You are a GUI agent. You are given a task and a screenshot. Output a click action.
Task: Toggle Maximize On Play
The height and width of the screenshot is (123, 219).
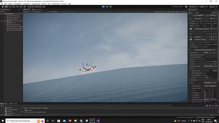tap(160, 12)
